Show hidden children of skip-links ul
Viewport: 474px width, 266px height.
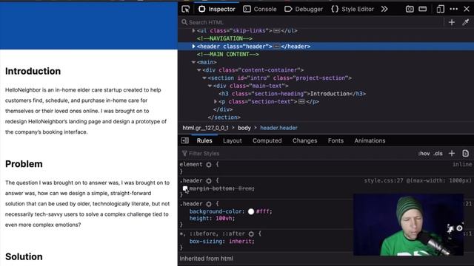276,31
